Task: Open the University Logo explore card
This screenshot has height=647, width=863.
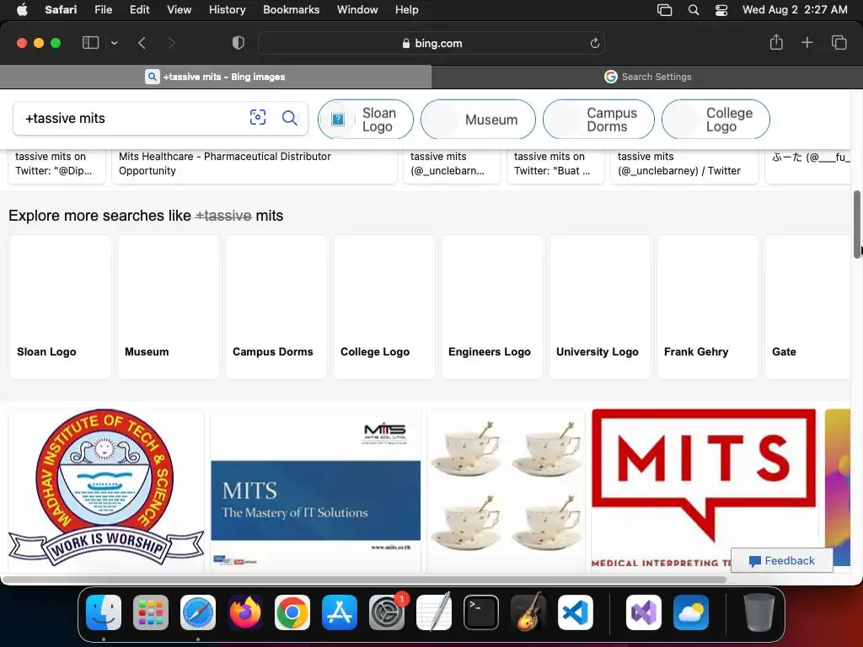Action: 600,307
